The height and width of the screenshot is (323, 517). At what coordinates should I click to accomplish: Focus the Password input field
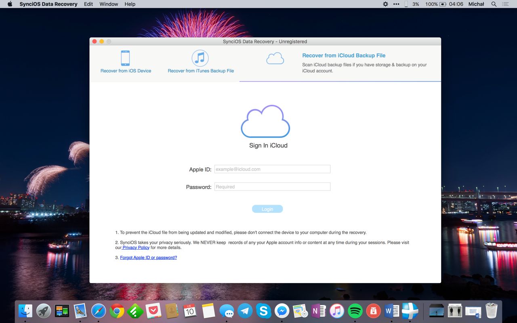272,187
